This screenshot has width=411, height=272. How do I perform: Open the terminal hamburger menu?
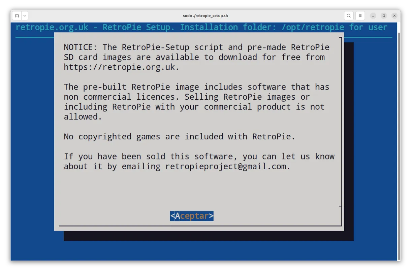click(360, 16)
